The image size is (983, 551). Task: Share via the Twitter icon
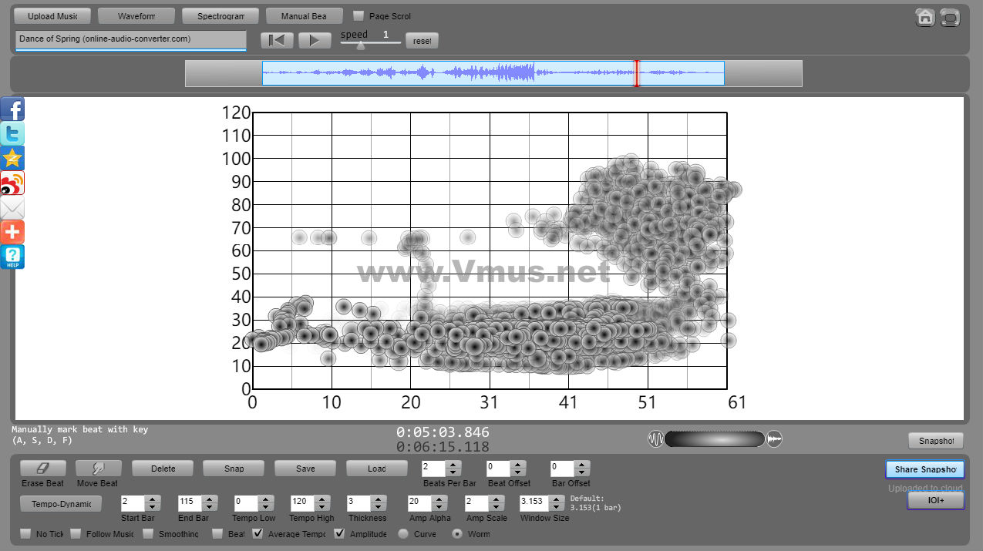[12, 134]
